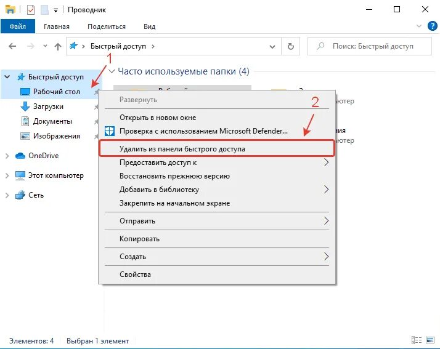Switch to large icons view via status bar

[430, 340]
